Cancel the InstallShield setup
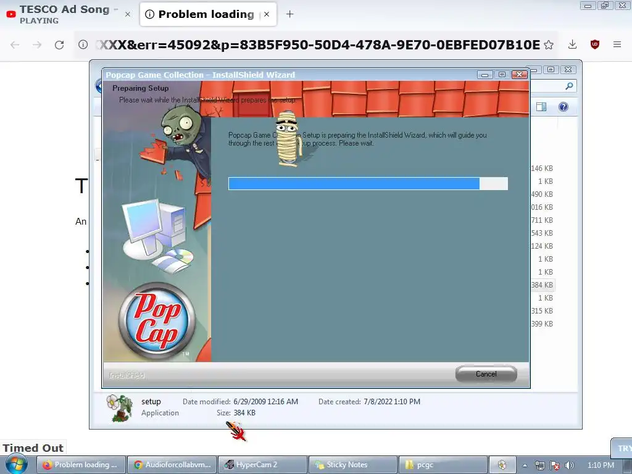 click(x=486, y=374)
